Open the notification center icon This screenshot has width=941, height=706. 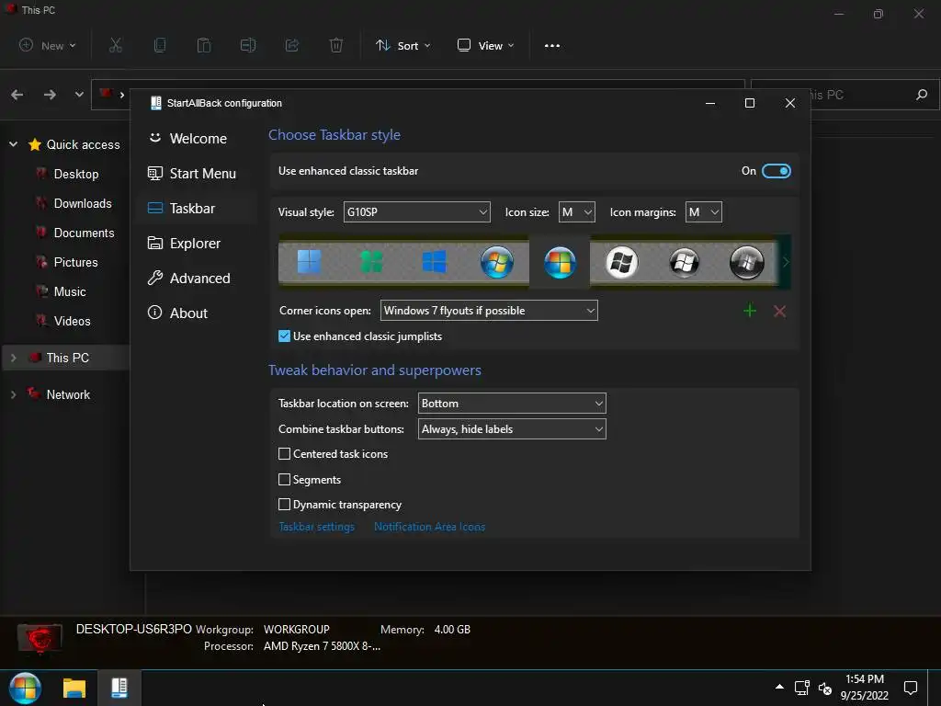pyautogui.click(x=911, y=688)
